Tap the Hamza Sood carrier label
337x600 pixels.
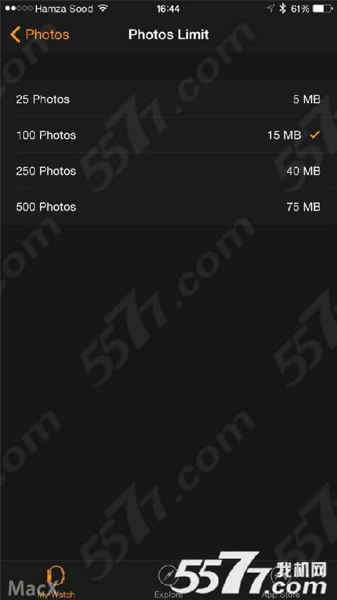tap(65, 9)
